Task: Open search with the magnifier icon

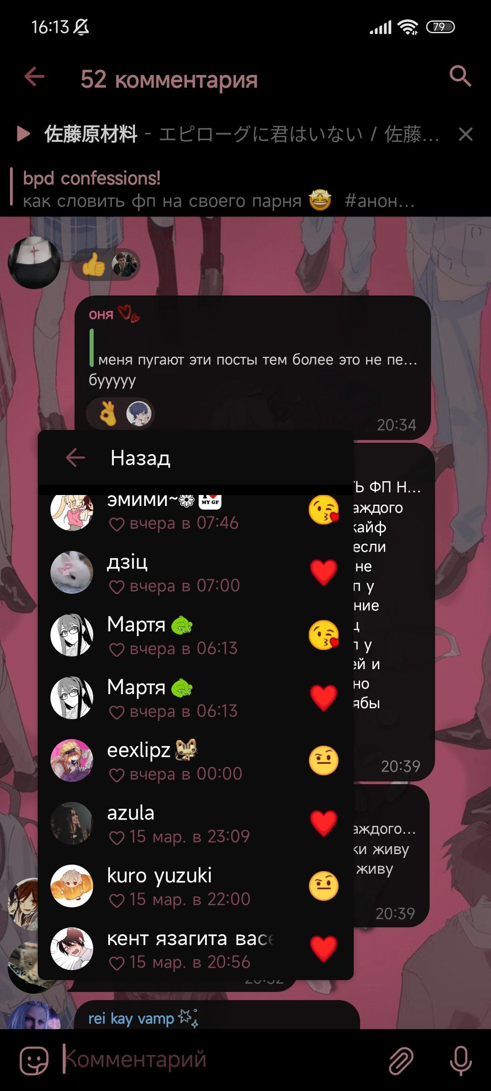Action: point(460,76)
